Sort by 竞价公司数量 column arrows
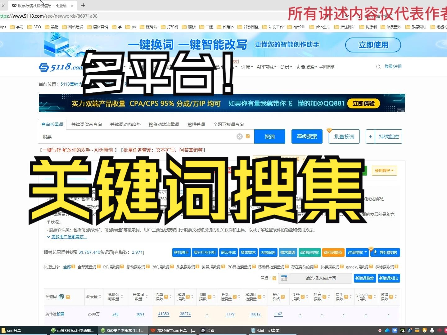 pyautogui.click(x=122, y=297)
